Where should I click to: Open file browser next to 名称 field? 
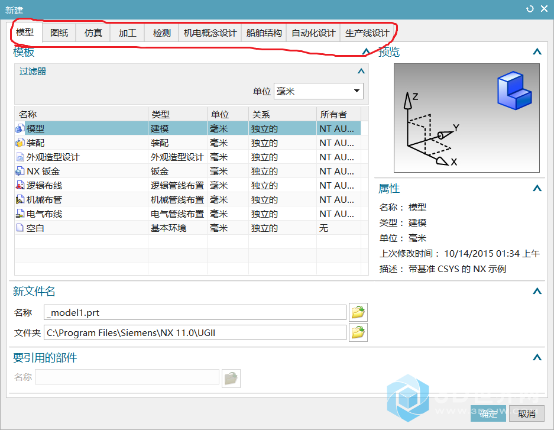(358, 312)
